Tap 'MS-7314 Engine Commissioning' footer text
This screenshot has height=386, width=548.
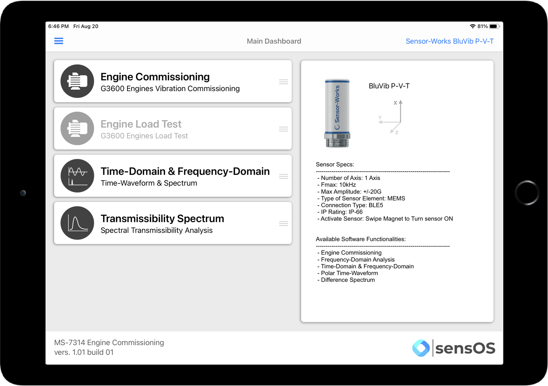109,343
